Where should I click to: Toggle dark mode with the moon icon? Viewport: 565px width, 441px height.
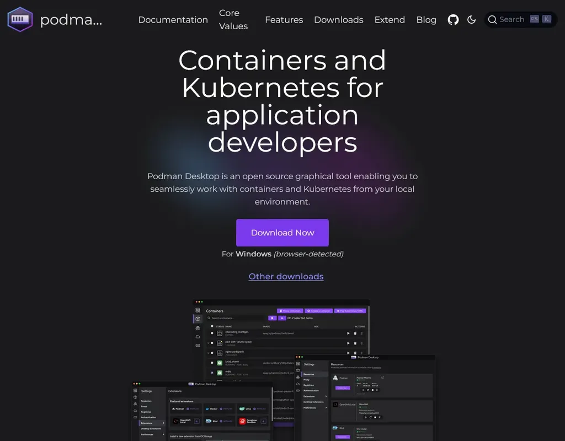(471, 19)
